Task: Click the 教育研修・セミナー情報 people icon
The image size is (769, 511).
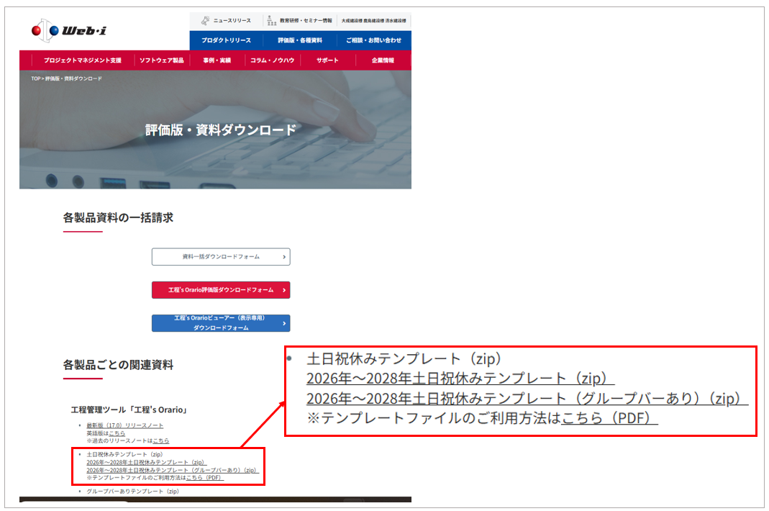Action: point(271,21)
